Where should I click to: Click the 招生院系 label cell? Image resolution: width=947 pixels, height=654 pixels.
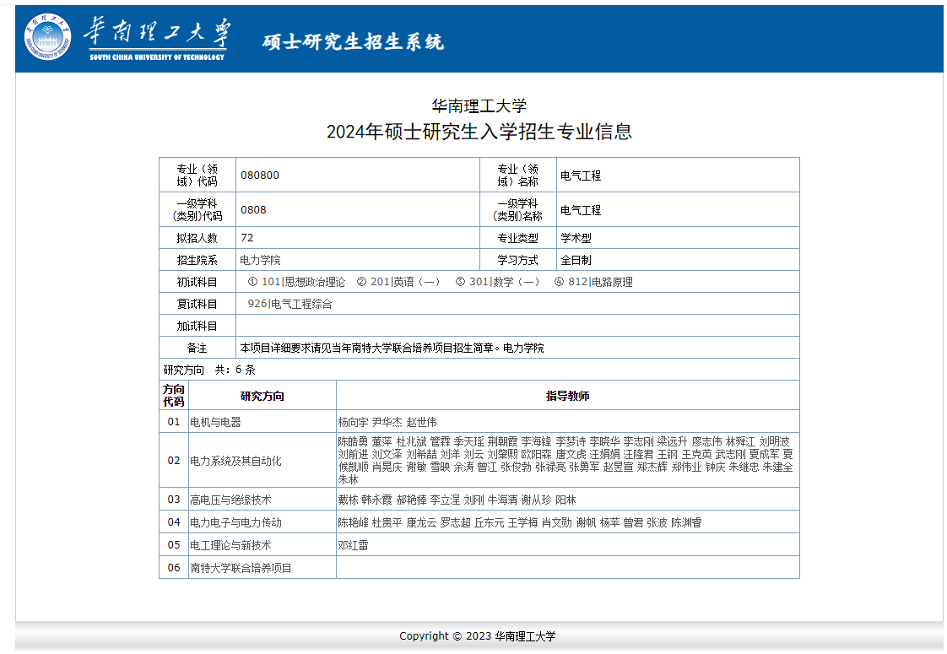pyautogui.click(x=198, y=260)
